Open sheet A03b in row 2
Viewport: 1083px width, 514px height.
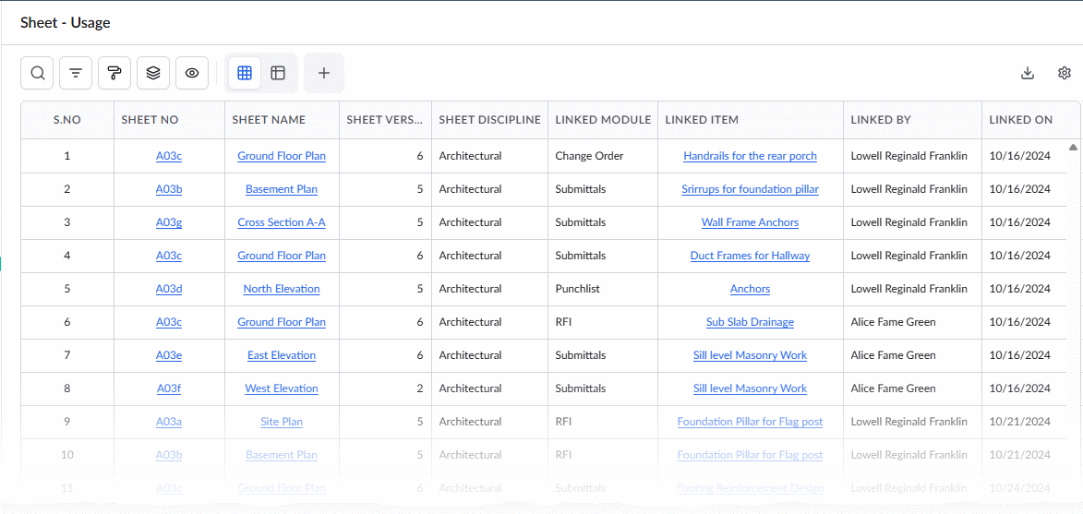point(169,189)
